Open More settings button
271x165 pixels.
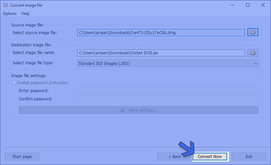click(138, 110)
